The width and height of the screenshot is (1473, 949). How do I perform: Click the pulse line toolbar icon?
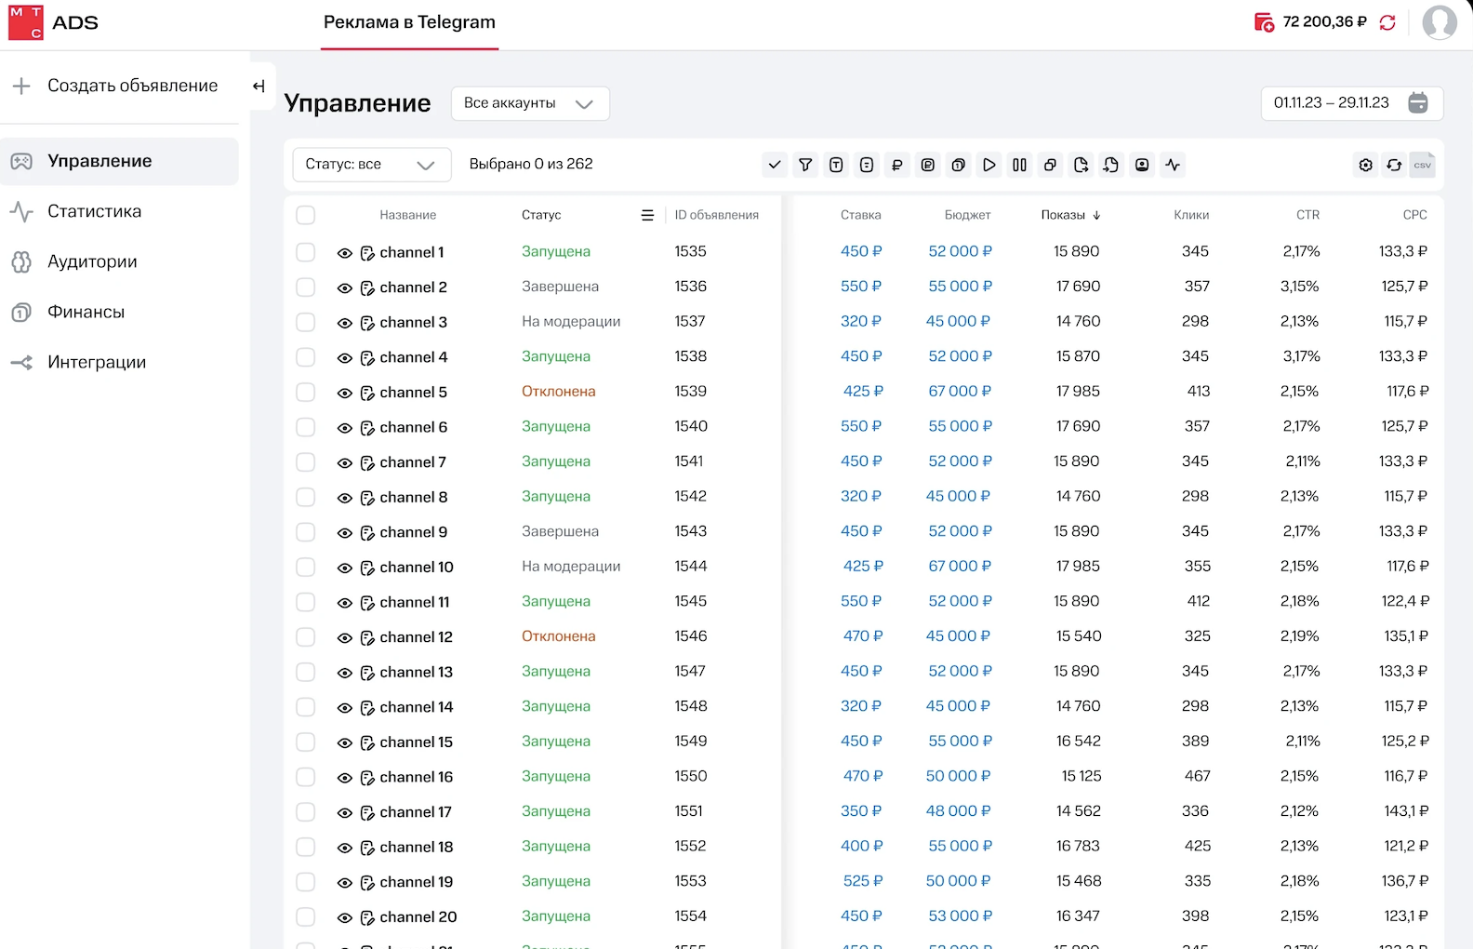[x=1173, y=165]
